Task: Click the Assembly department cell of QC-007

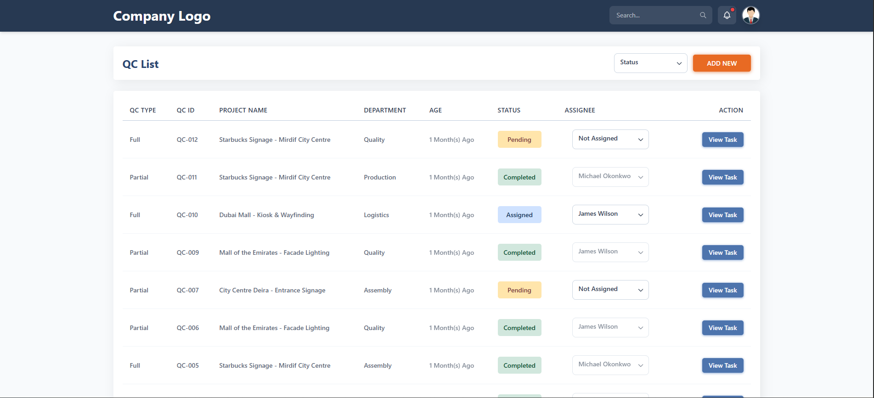Action: [x=378, y=290]
